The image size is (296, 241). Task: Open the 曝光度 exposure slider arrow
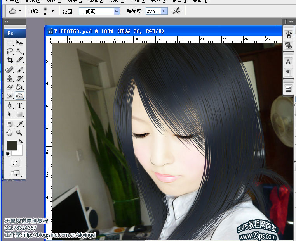(x=164, y=11)
